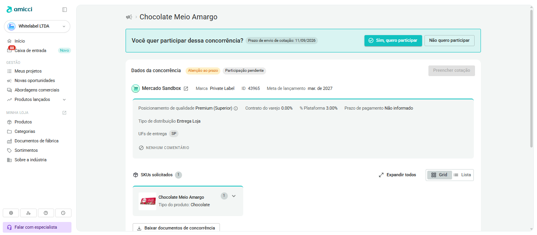Image resolution: width=537 pixels, height=235 pixels.
Task: Go to Novas oportunidades in the sidebar
Action: click(35, 80)
